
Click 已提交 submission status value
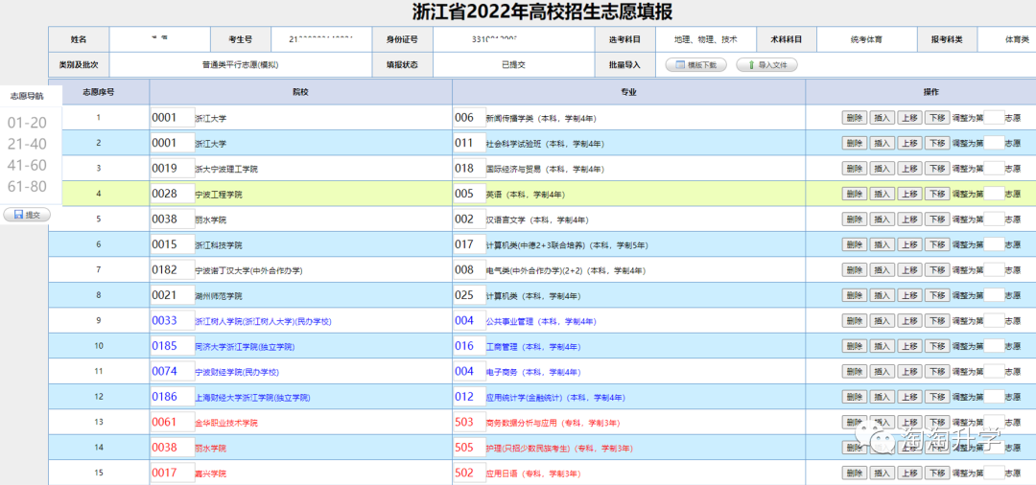(513, 65)
